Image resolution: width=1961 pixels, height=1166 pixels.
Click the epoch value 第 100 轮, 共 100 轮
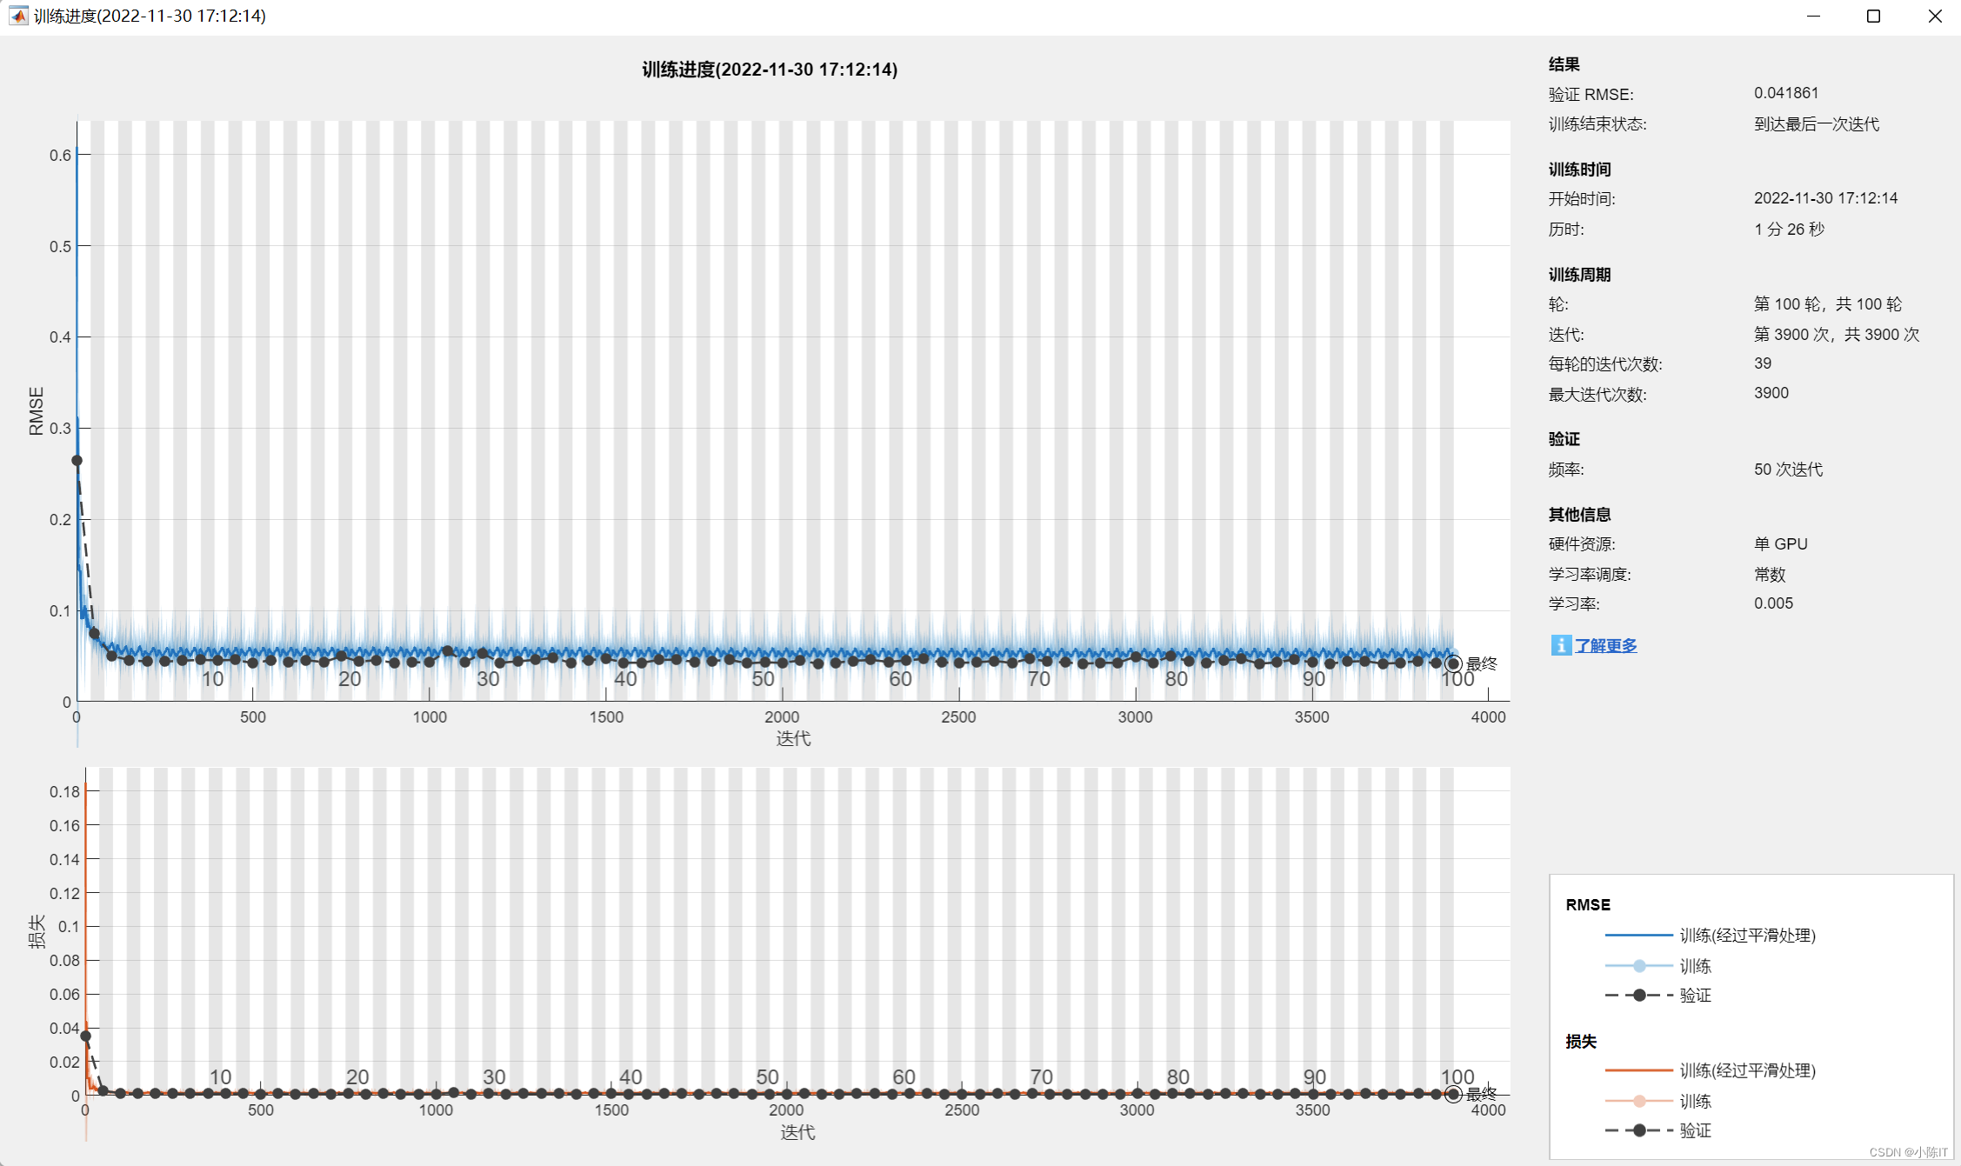[1828, 304]
